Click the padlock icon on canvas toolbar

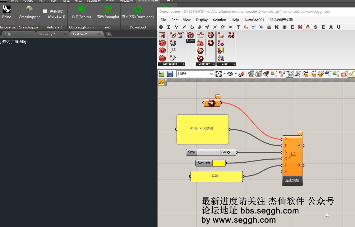(x=258, y=74)
